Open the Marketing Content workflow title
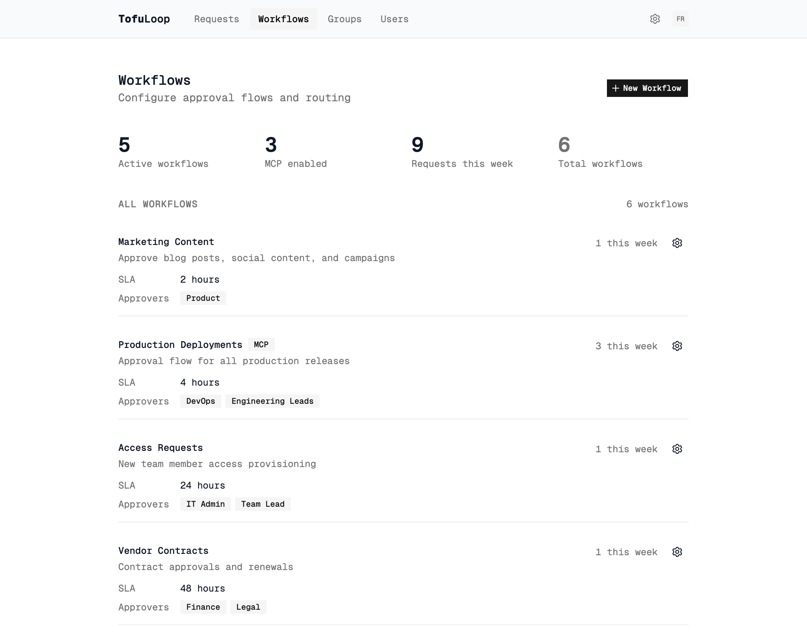 (166, 242)
